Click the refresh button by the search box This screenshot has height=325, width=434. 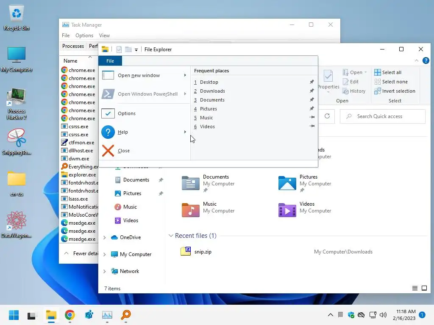tap(327, 116)
